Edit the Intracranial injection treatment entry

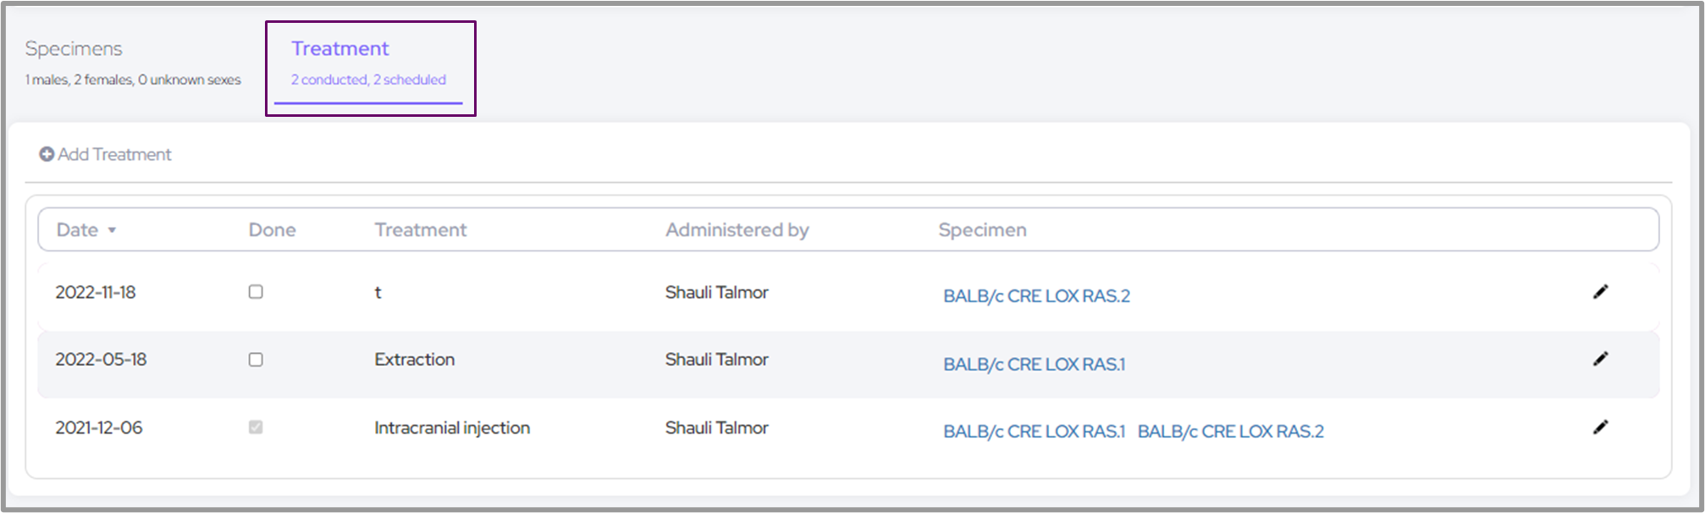click(1600, 427)
